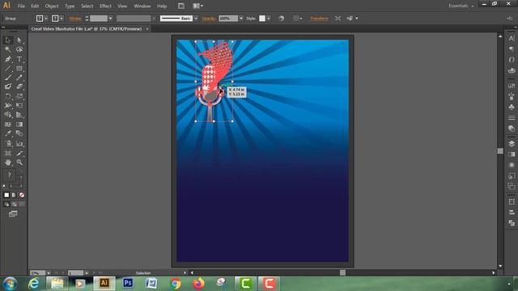This screenshot has width=518, height=291.
Task: Select the Artboard tool
Action: click(x=8, y=154)
